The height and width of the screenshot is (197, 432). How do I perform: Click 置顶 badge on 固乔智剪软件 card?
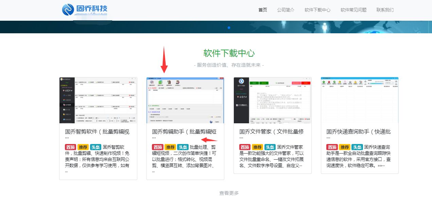tap(71, 147)
